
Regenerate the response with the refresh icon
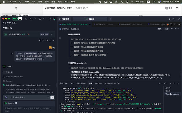click(x=50, y=40)
